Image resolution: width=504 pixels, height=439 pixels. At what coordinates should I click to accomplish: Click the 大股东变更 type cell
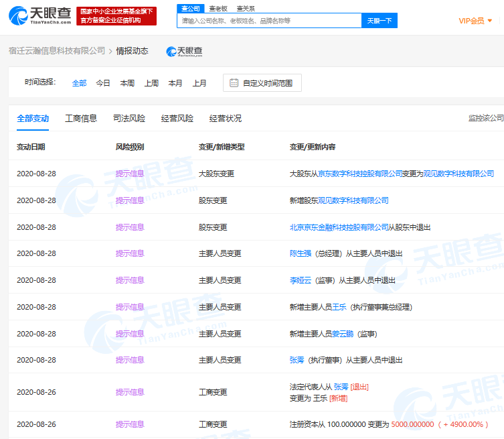tap(216, 174)
